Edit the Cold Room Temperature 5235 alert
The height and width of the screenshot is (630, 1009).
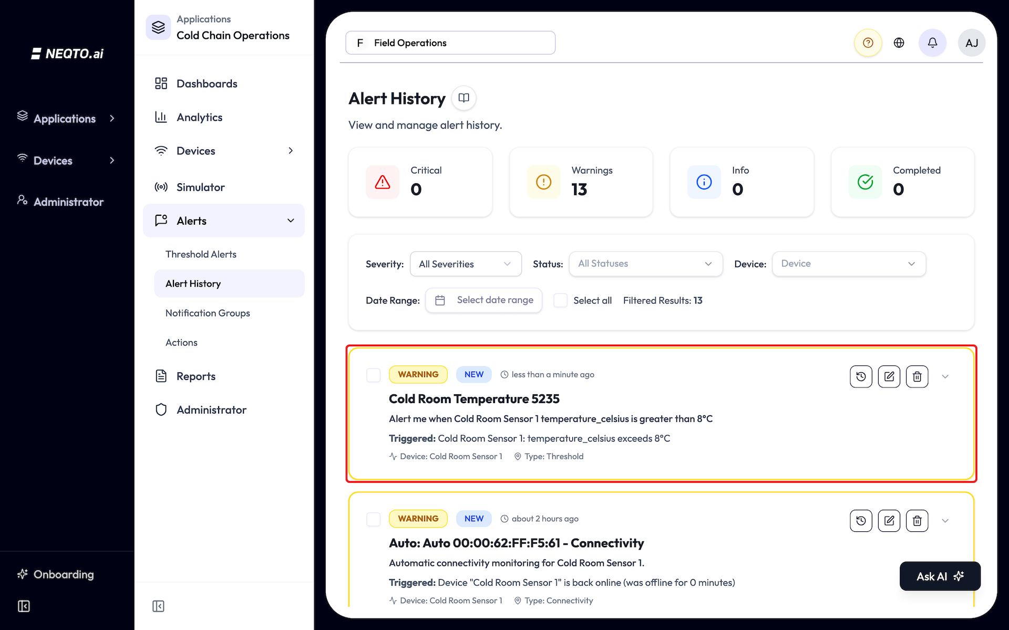click(x=889, y=376)
